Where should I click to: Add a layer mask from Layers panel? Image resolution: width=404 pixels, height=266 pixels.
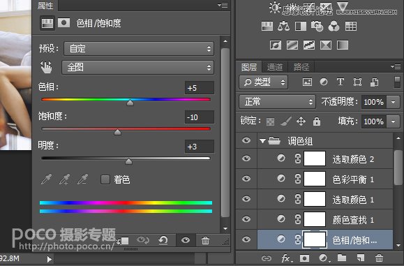click(x=304, y=258)
